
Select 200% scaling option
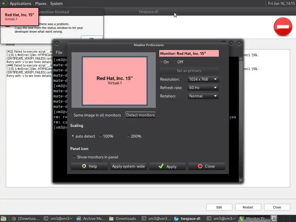[x=128, y=136]
